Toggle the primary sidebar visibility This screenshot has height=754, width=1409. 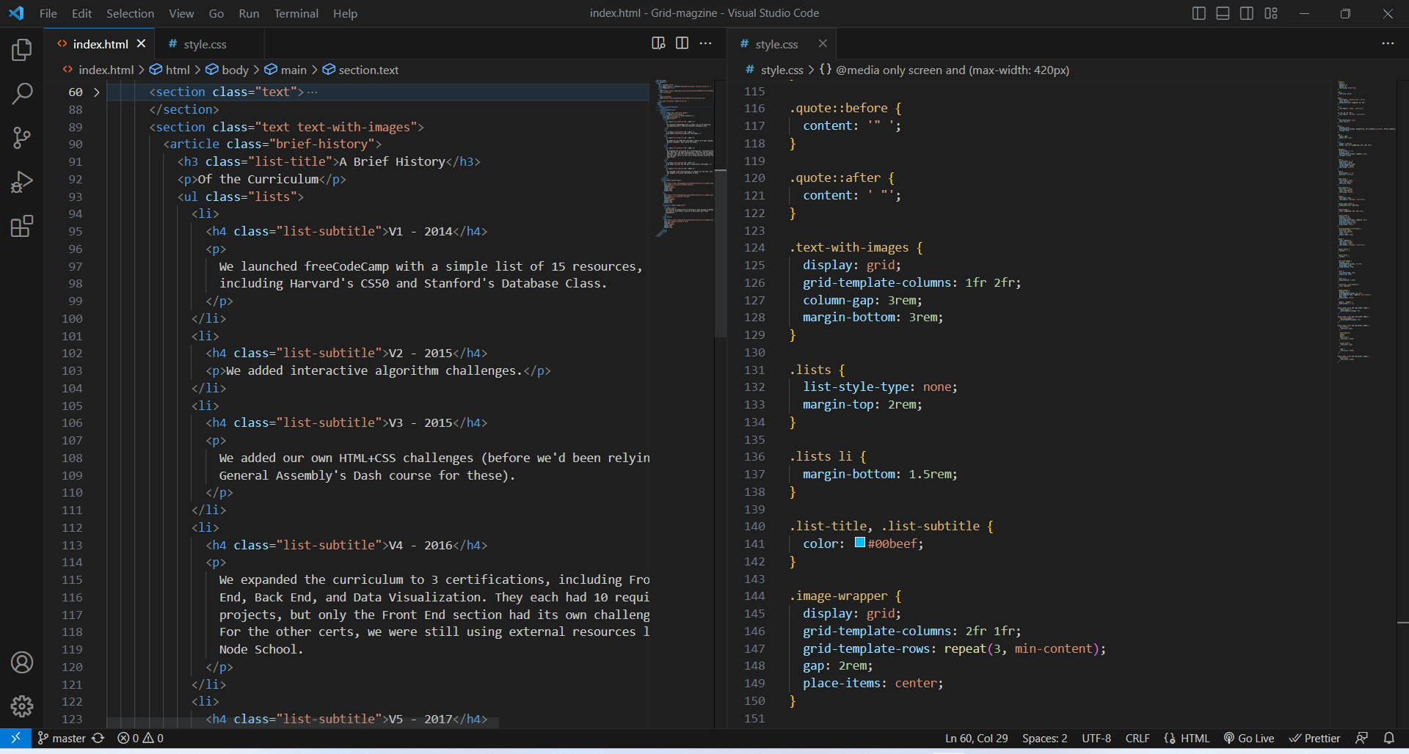1198,12
